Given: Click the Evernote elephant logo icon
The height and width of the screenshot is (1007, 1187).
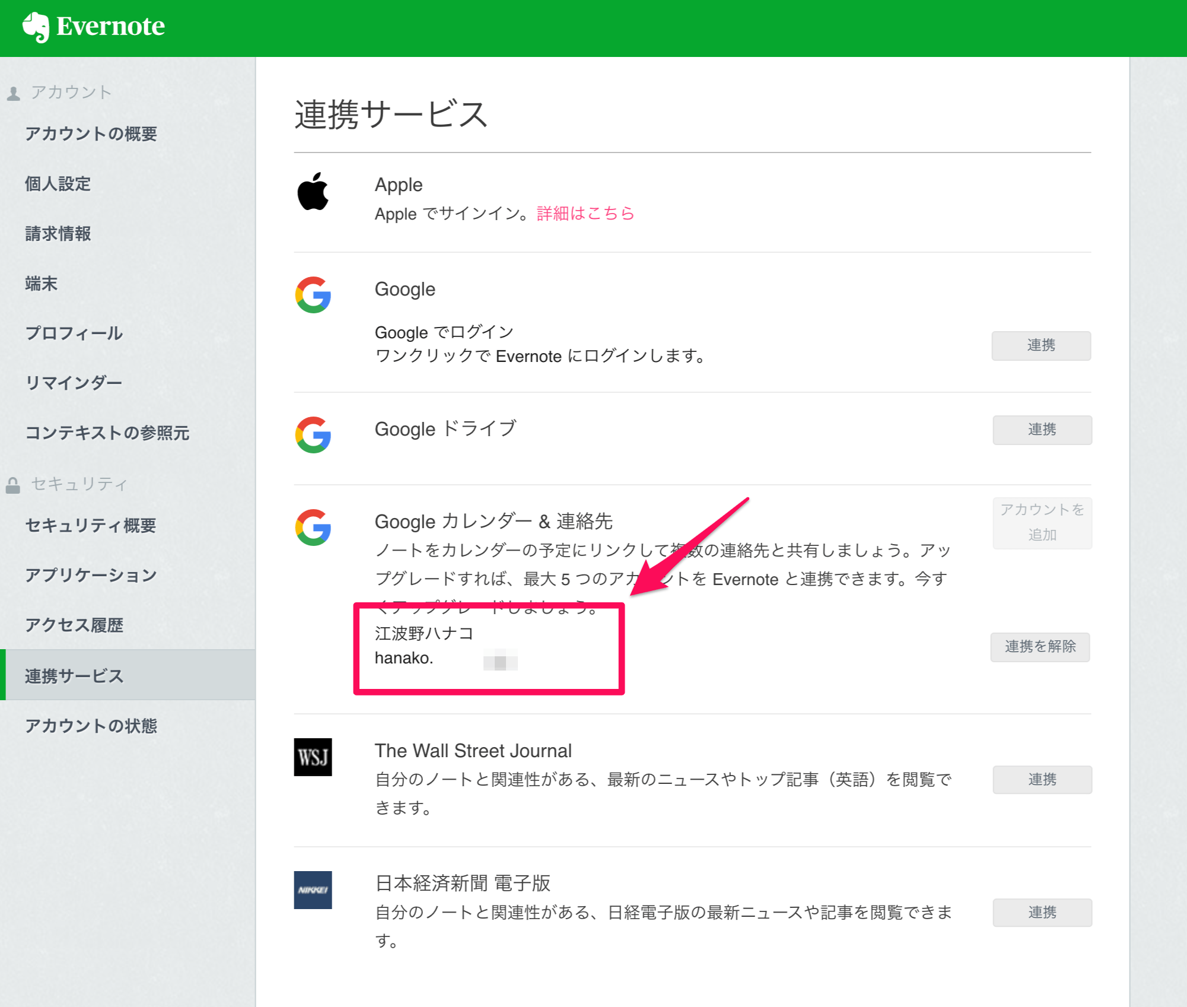Looking at the screenshot, I should (36, 27).
